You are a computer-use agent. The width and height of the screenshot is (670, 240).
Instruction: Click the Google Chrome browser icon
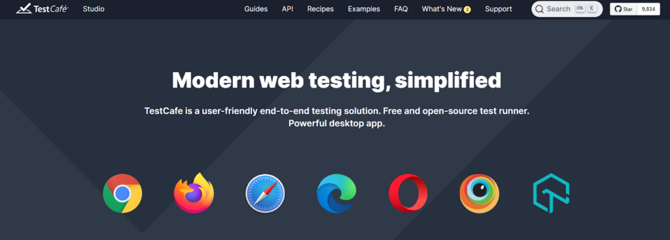coord(122,194)
